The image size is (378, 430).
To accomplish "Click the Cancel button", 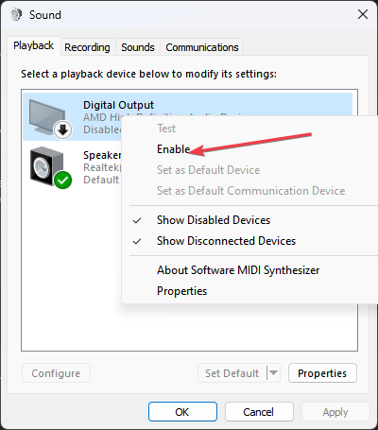I will click(259, 412).
